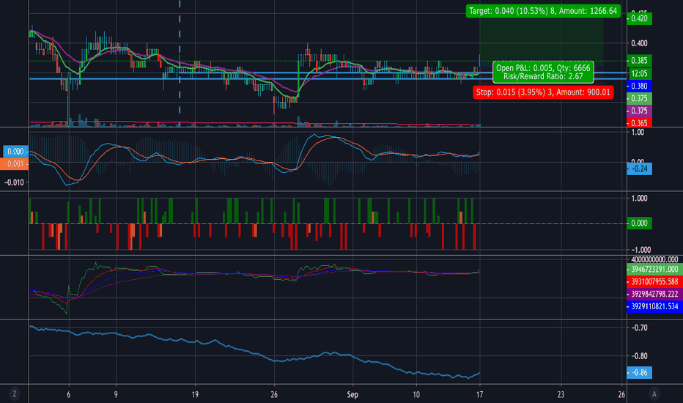
Task: Click the Open P&L risk/reward label box
Action: 543,73
